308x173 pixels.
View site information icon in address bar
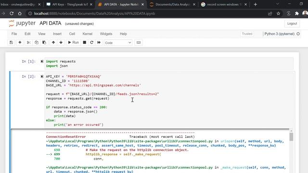[x=30, y=13]
